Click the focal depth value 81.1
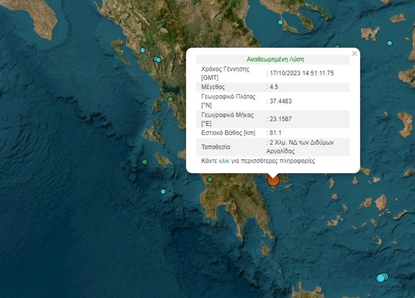Screen dimensions: 415x298 click(275, 133)
